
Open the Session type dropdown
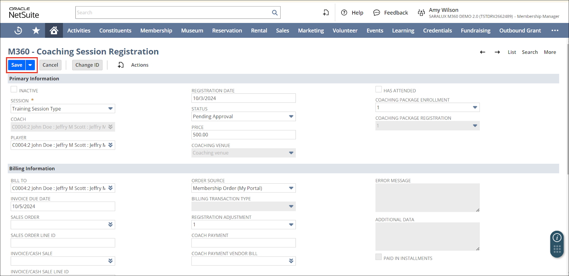[x=110, y=109]
